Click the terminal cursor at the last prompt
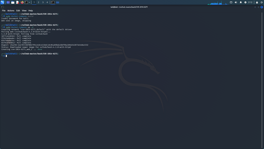Screen dimensions: 264x149 (7, 56)
